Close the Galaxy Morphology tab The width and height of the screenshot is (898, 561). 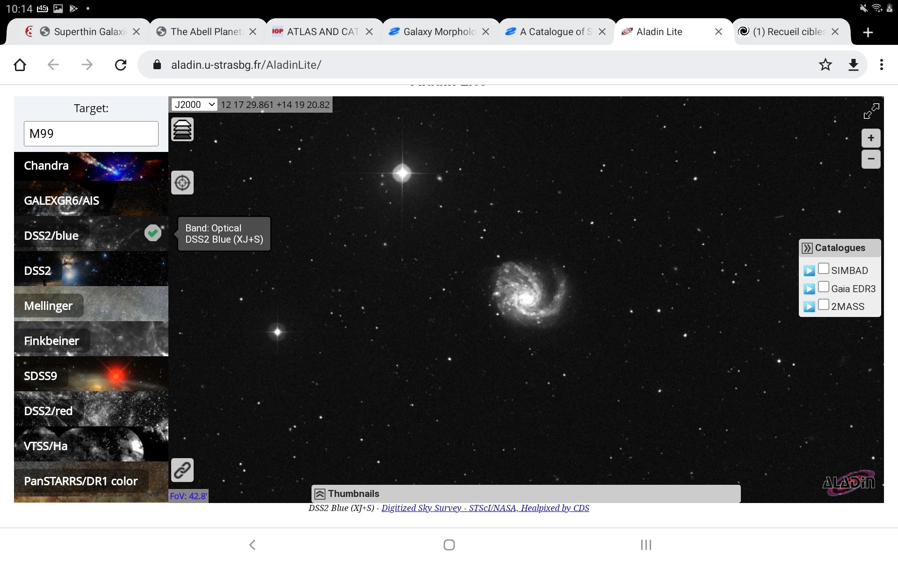pos(486,32)
